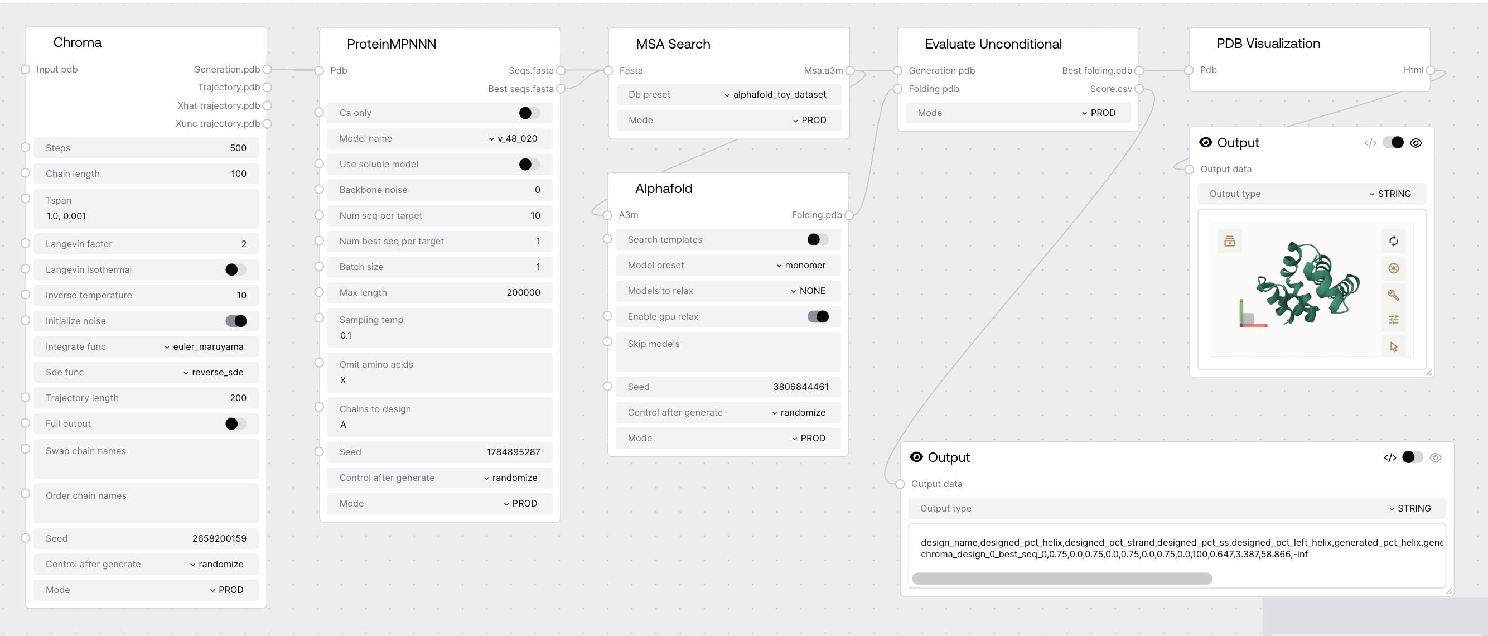Click the Generation.pdb output port on Chroma
This screenshot has width=1488, height=636.
[267, 69]
